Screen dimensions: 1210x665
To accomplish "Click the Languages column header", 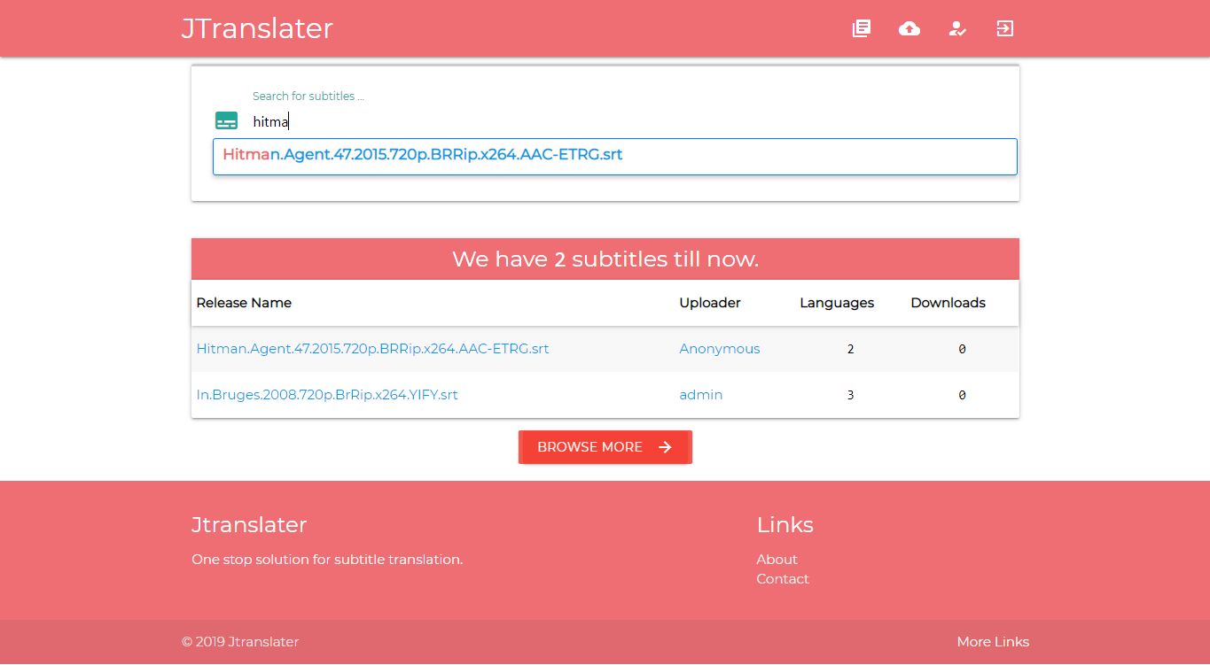I will 837,303.
